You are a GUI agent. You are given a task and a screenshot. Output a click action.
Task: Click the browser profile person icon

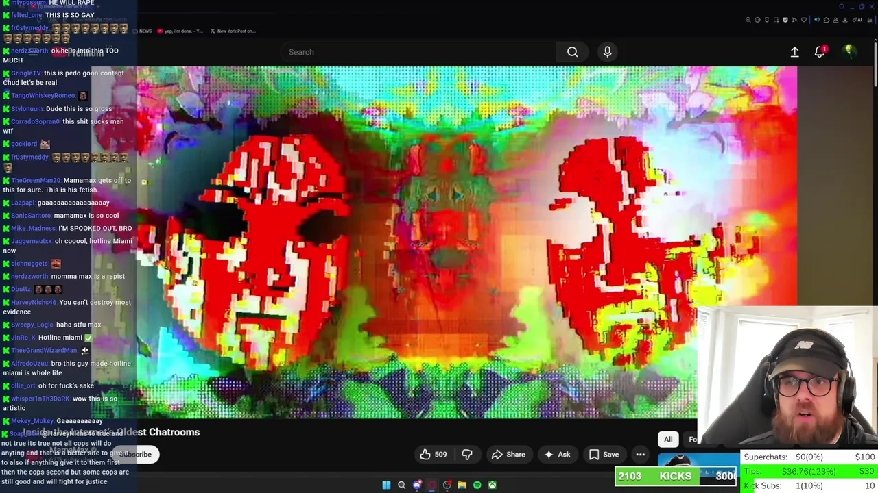(x=835, y=20)
